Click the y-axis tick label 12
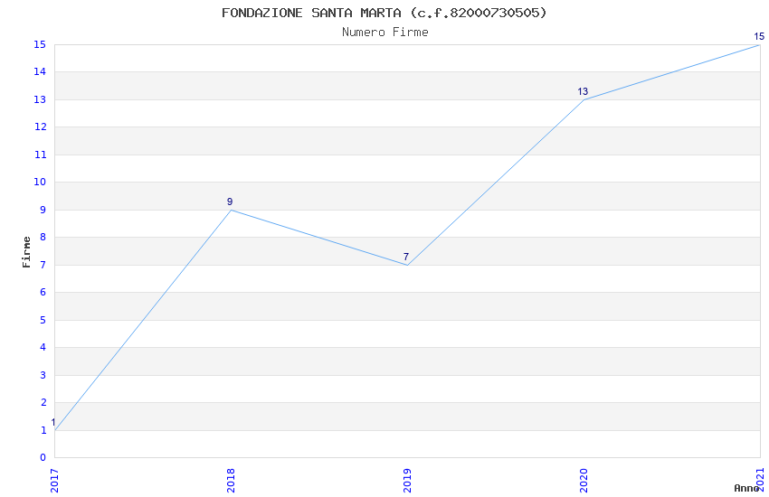Screen dimensions: 769x497 click(x=40, y=127)
